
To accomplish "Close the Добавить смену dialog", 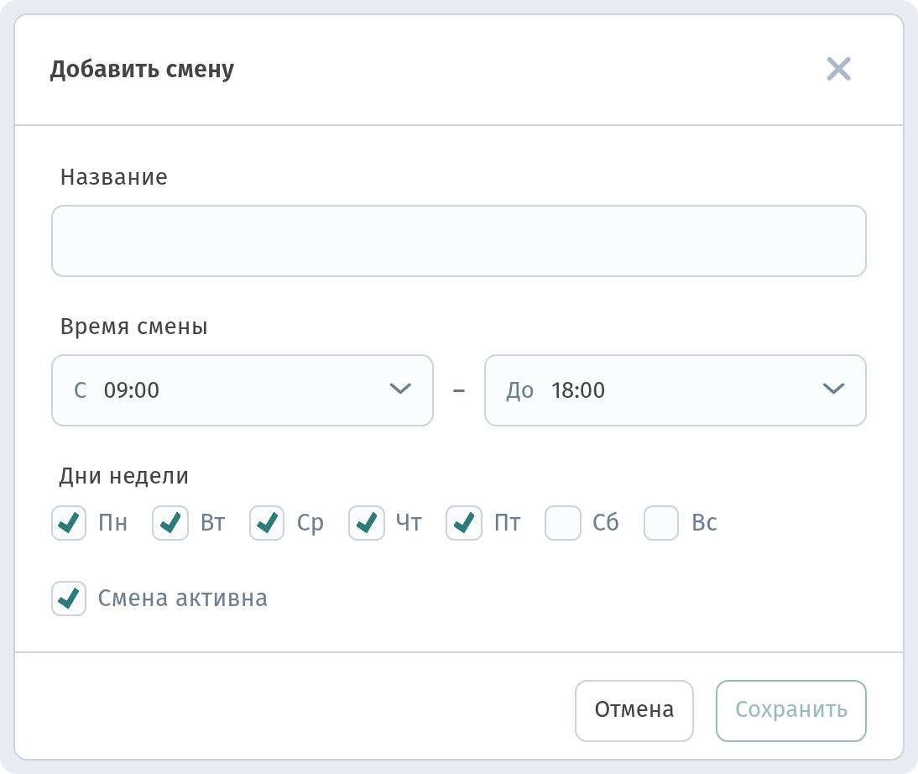I will coord(838,69).
